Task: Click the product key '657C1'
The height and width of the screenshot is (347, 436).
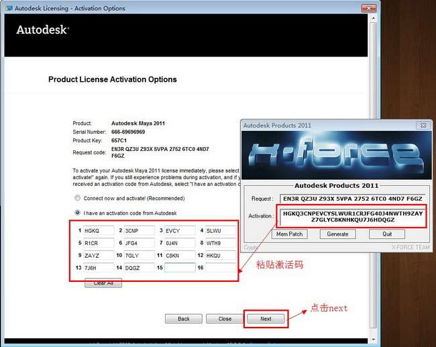Action: pos(119,140)
